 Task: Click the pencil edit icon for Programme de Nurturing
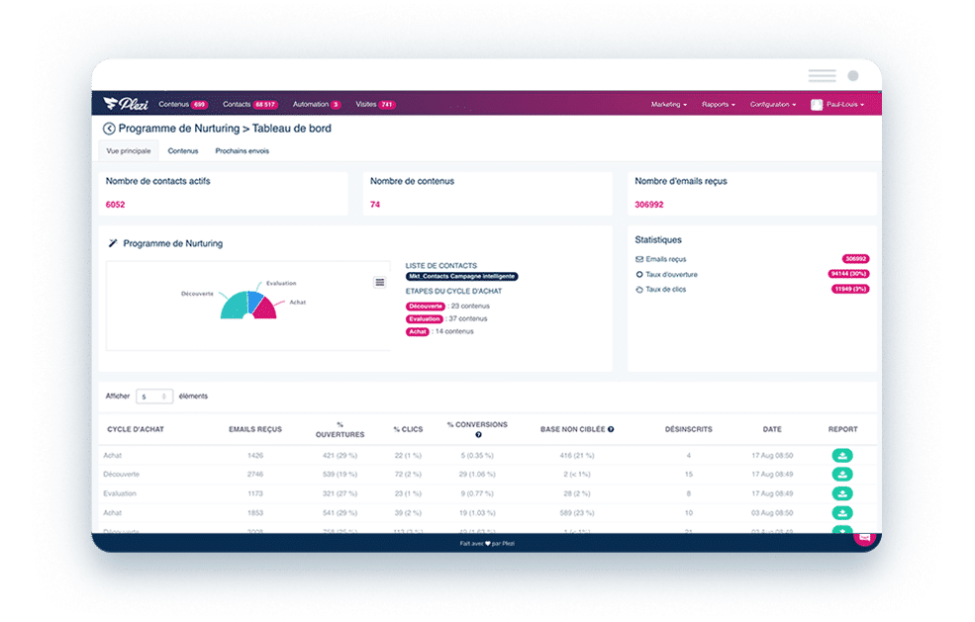(113, 243)
